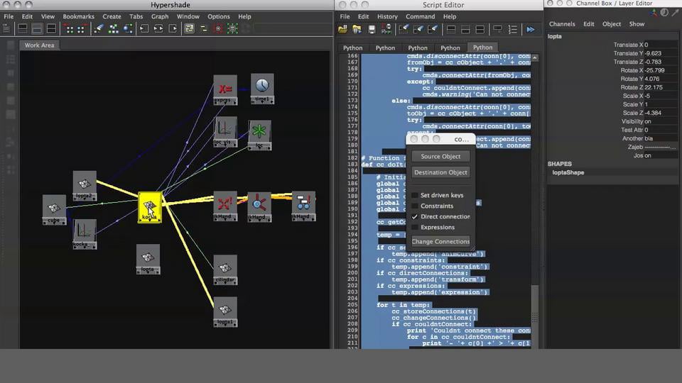Select loptaShape under SHAPES

click(x=568, y=172)
